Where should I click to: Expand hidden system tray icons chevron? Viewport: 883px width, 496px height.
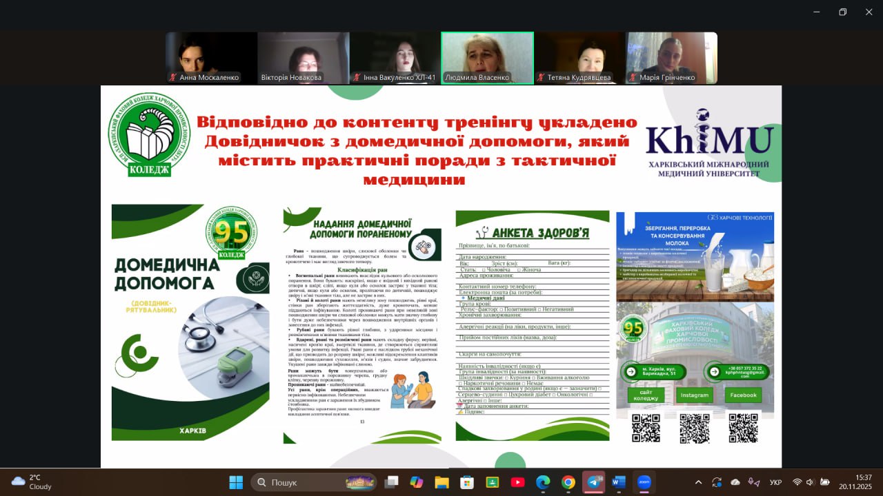click(698, 482)
